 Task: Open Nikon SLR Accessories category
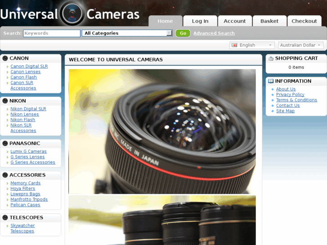pyautogui.click(x=23, y=128)
